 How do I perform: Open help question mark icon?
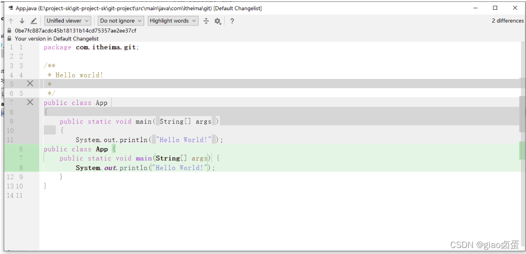(232, 21)
